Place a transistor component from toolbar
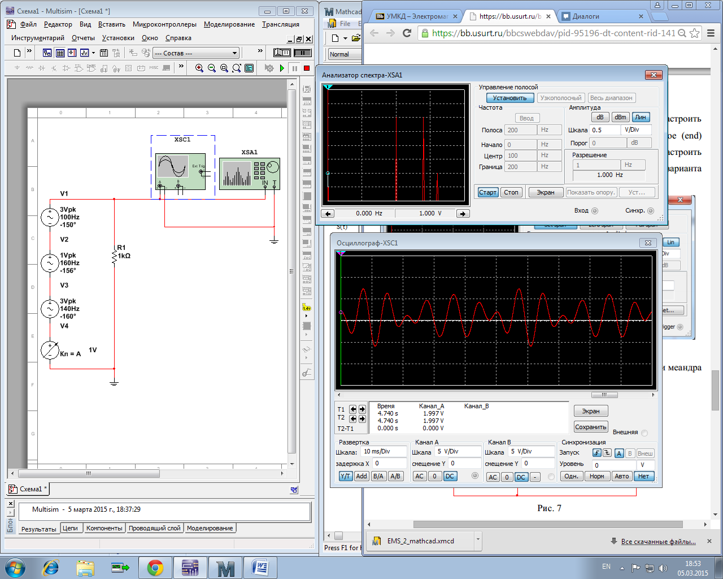 [x=54, y=68]
